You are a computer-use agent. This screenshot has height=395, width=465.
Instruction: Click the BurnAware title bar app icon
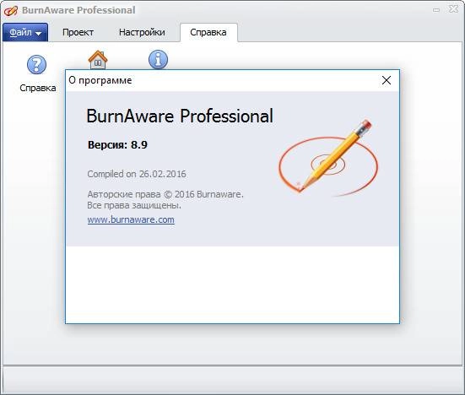coord(11,11)
